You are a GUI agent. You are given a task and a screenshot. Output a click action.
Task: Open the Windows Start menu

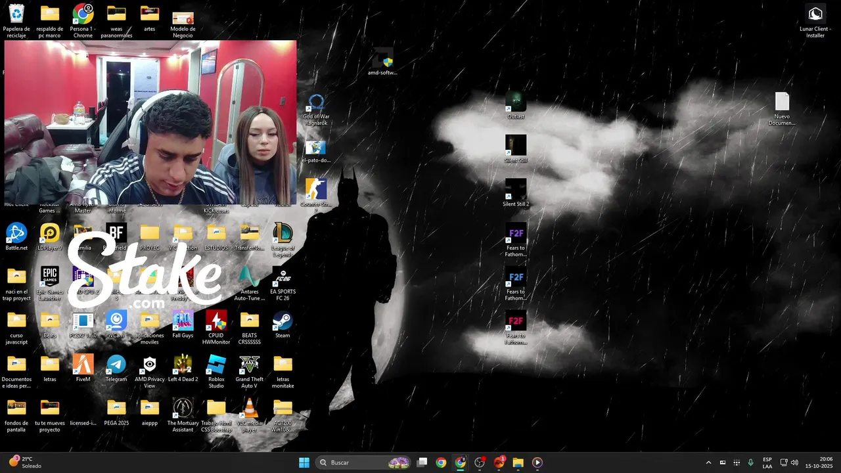(x=304, y=462)
